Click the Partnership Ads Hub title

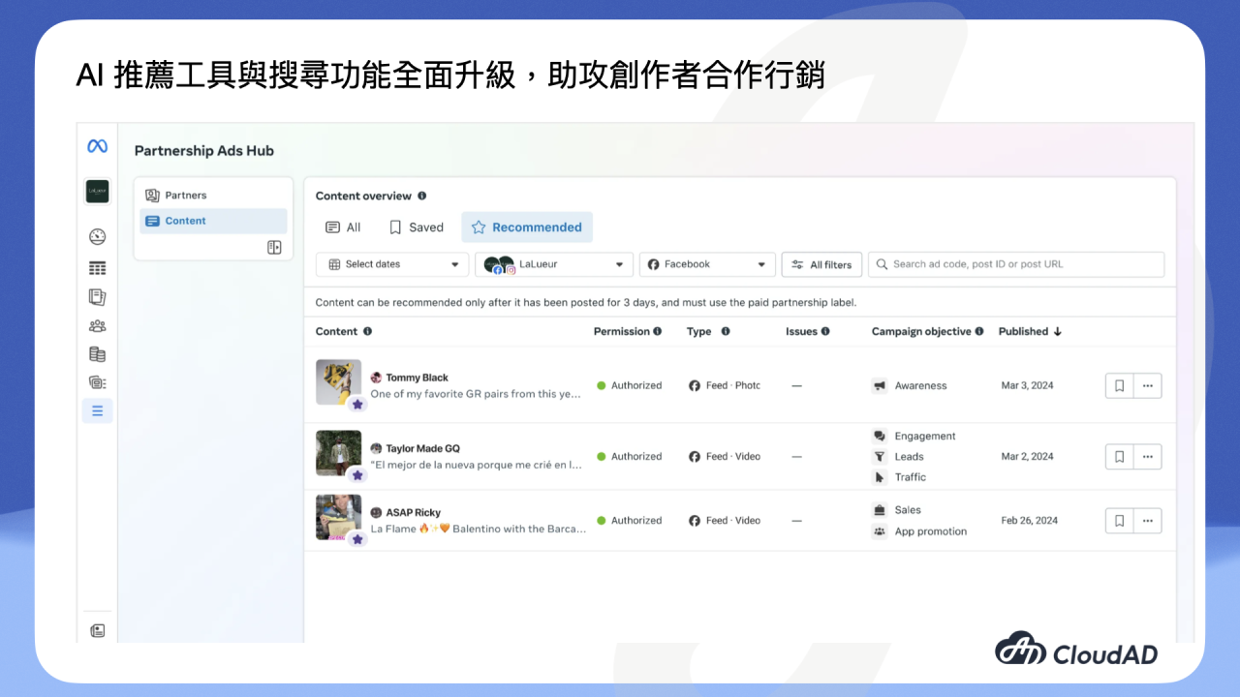point(203,151)
